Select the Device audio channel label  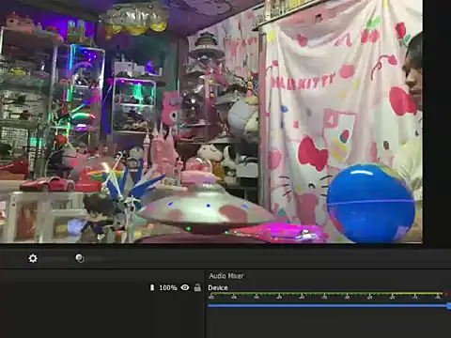tap(218, 287)
